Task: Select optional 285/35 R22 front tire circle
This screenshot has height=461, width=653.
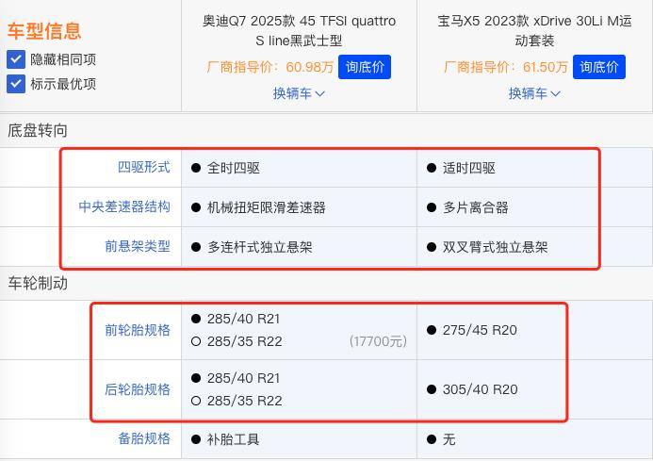Action: pos(196,341)
